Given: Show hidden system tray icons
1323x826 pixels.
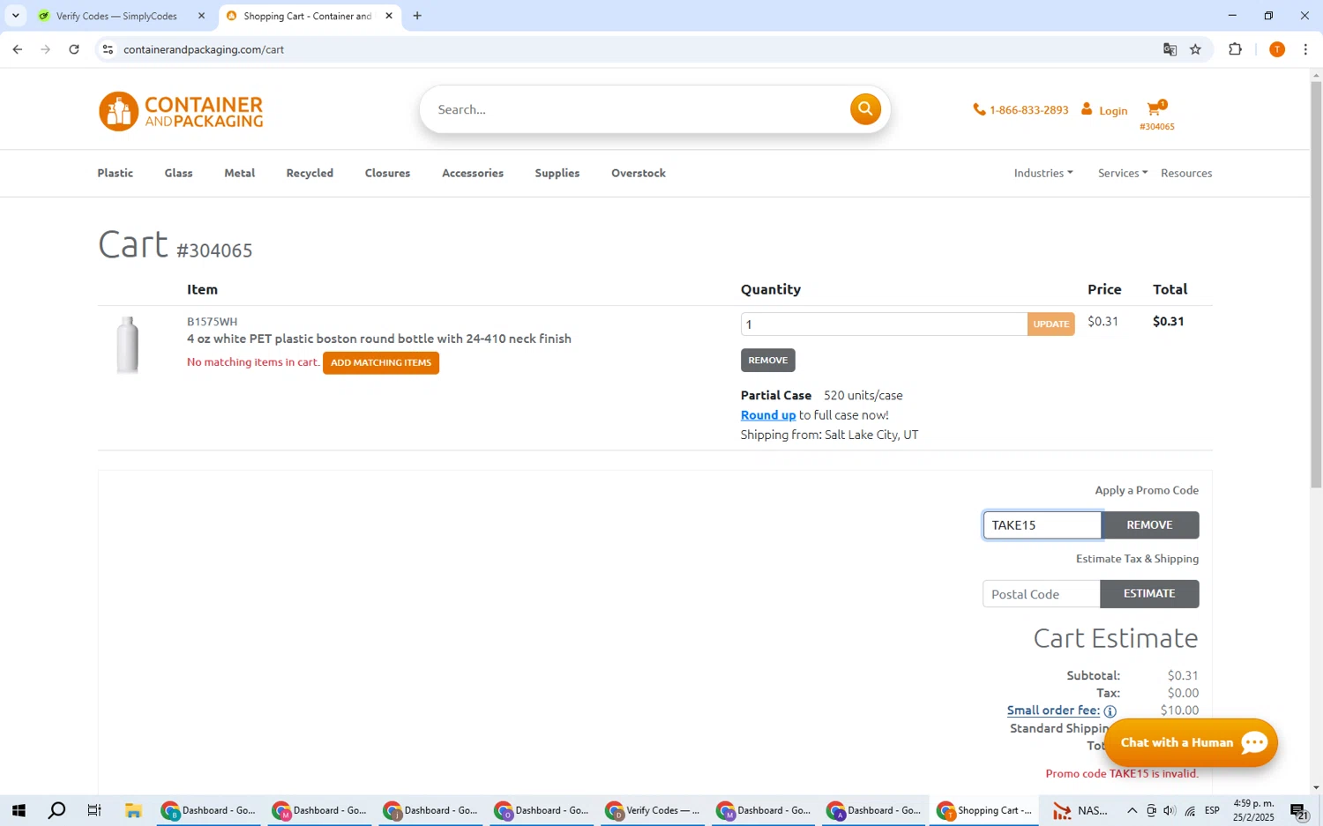Looking at the screenshot, I should click(x=1132, y=810).
